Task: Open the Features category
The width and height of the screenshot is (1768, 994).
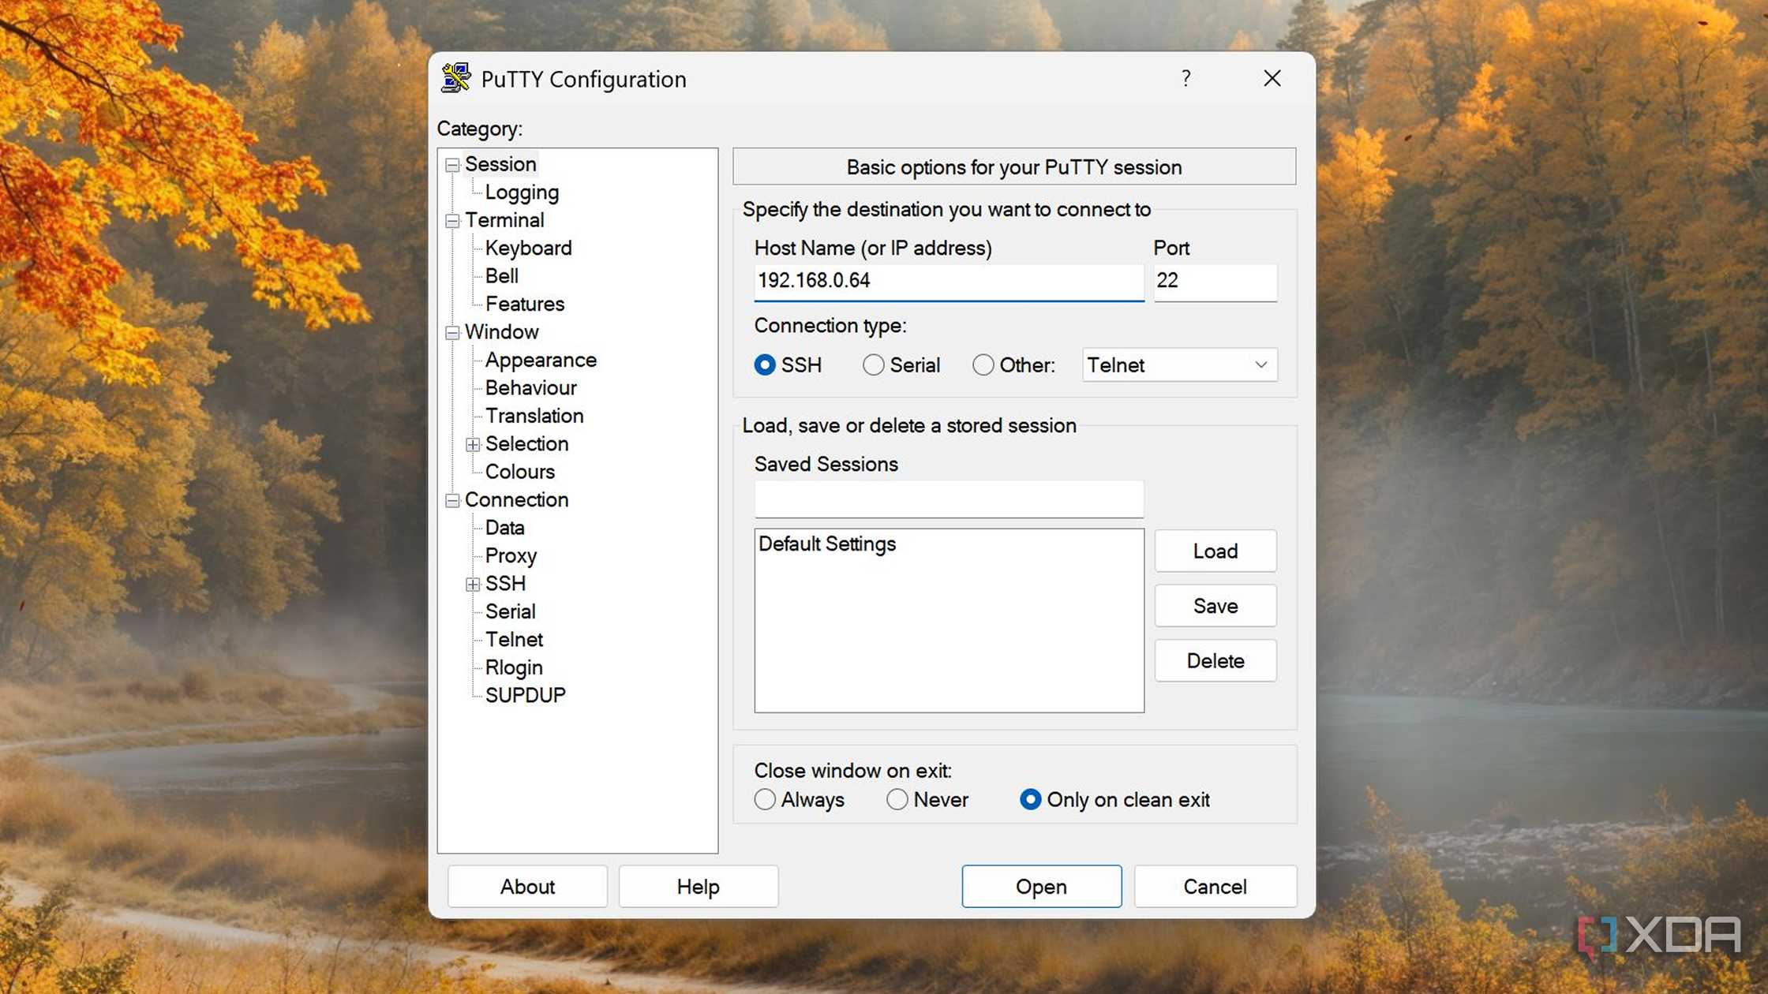Action: 525,304
